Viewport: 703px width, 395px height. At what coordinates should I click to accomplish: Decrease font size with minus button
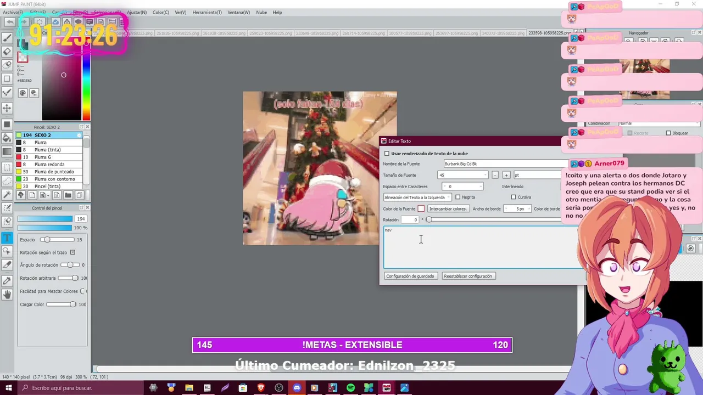click(x=495, y=175)
